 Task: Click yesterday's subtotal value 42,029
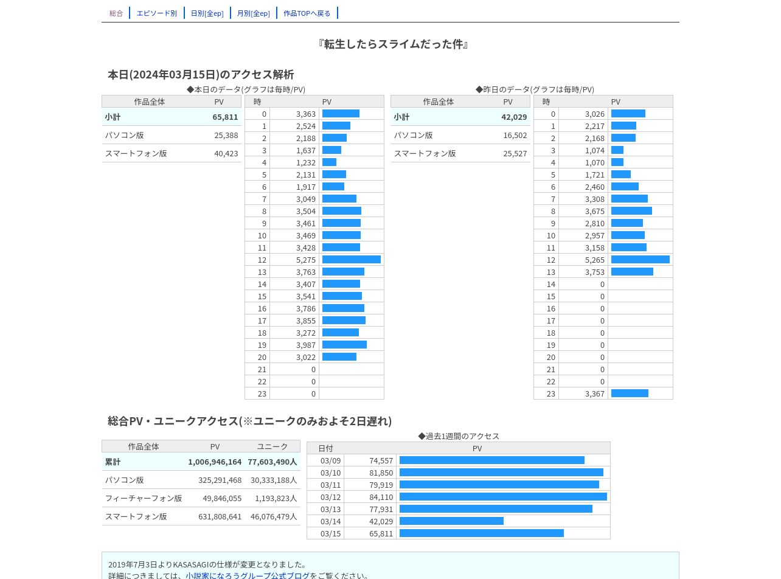pos(514,117)
